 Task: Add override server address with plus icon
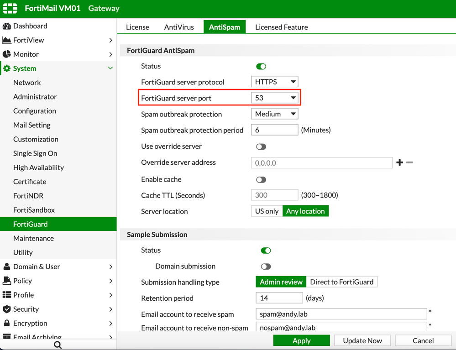[x=399, y=162]
